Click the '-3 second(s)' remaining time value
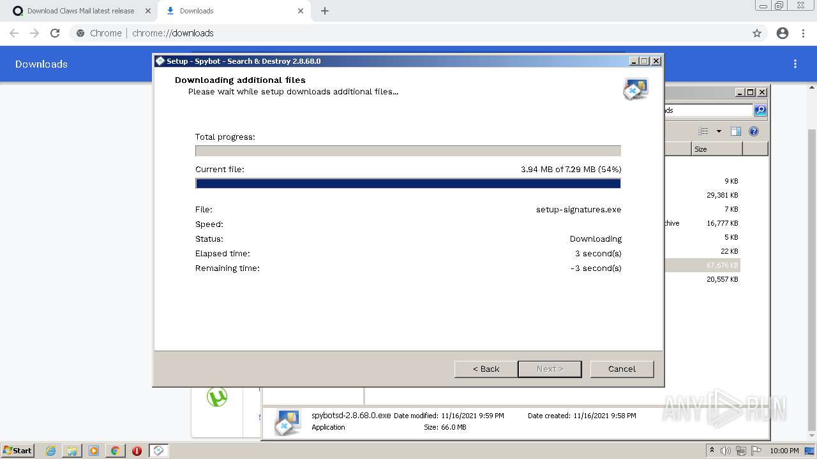Screen dimensions: 817x459 (596, 268)
